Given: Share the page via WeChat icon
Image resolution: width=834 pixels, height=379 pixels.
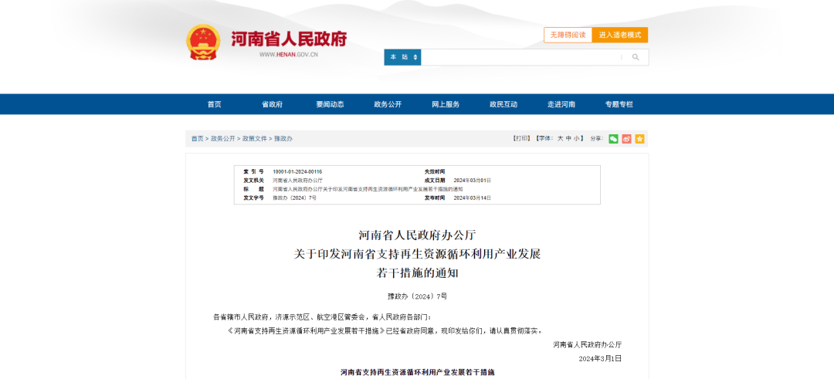Looking at the screenshot, I should [x=613, y=139].
